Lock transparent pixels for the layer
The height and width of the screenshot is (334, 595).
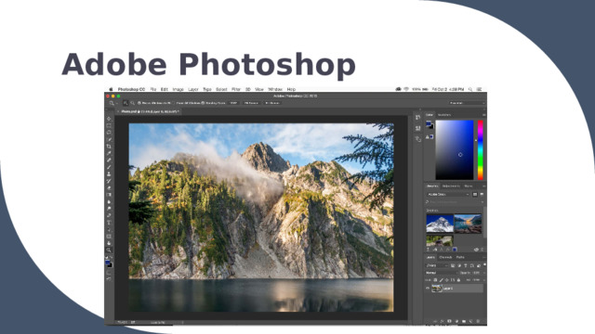(x=435, y=280)
